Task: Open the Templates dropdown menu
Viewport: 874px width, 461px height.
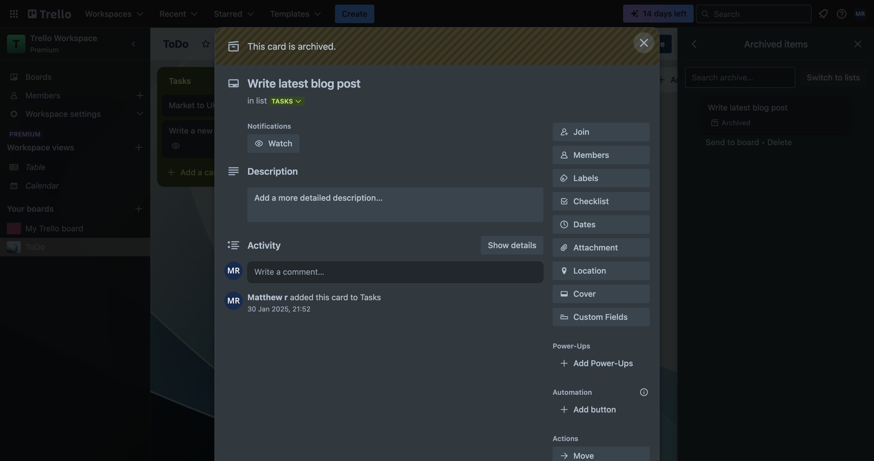Action: coord(295,14)
